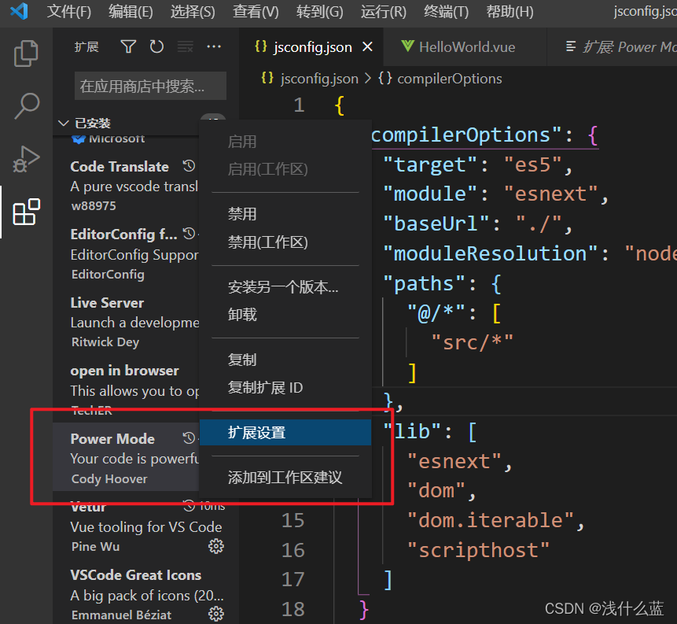
Task: Open the 帮助(H) menu
Action: click(510, 12)
